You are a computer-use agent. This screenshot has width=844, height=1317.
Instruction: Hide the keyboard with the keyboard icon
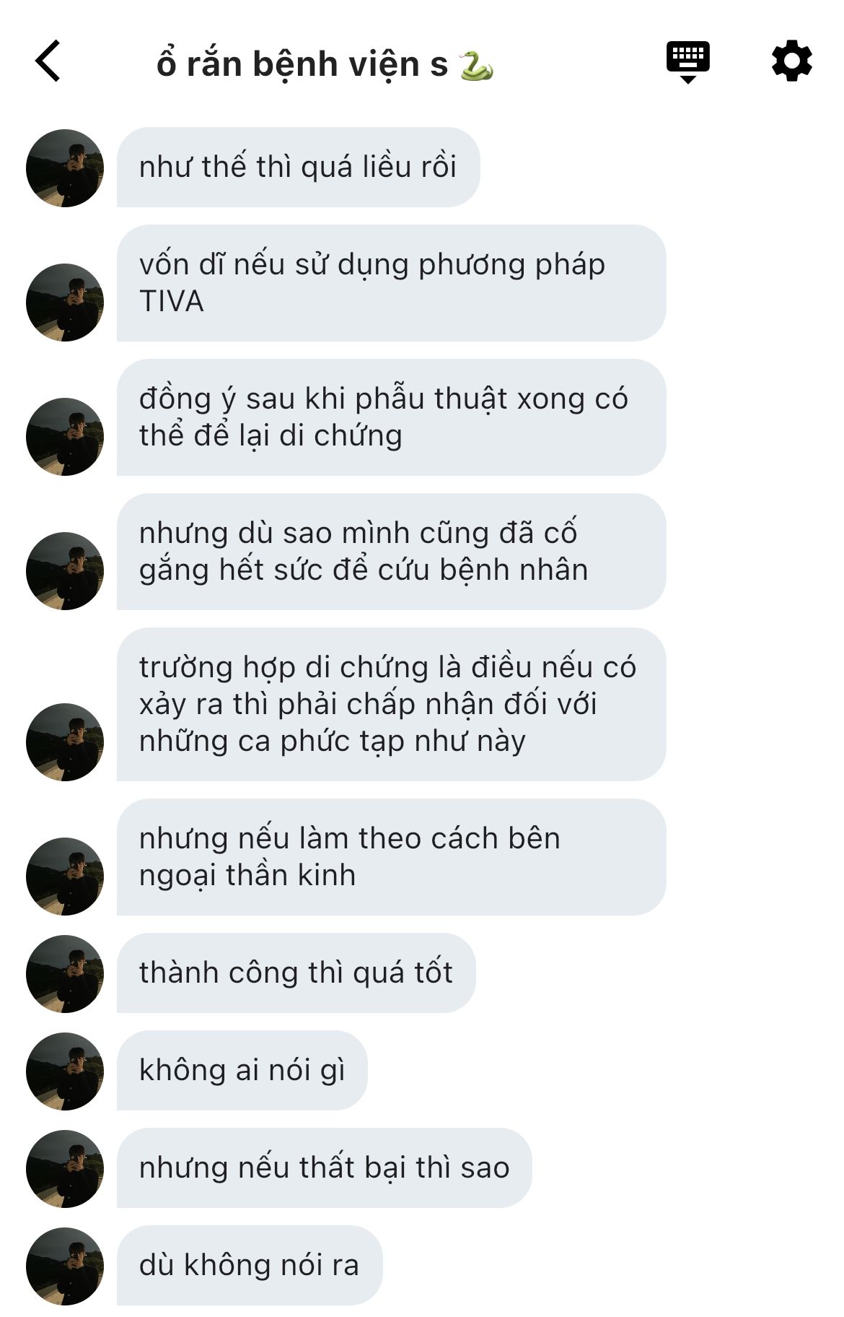click(x=687, y=62)
